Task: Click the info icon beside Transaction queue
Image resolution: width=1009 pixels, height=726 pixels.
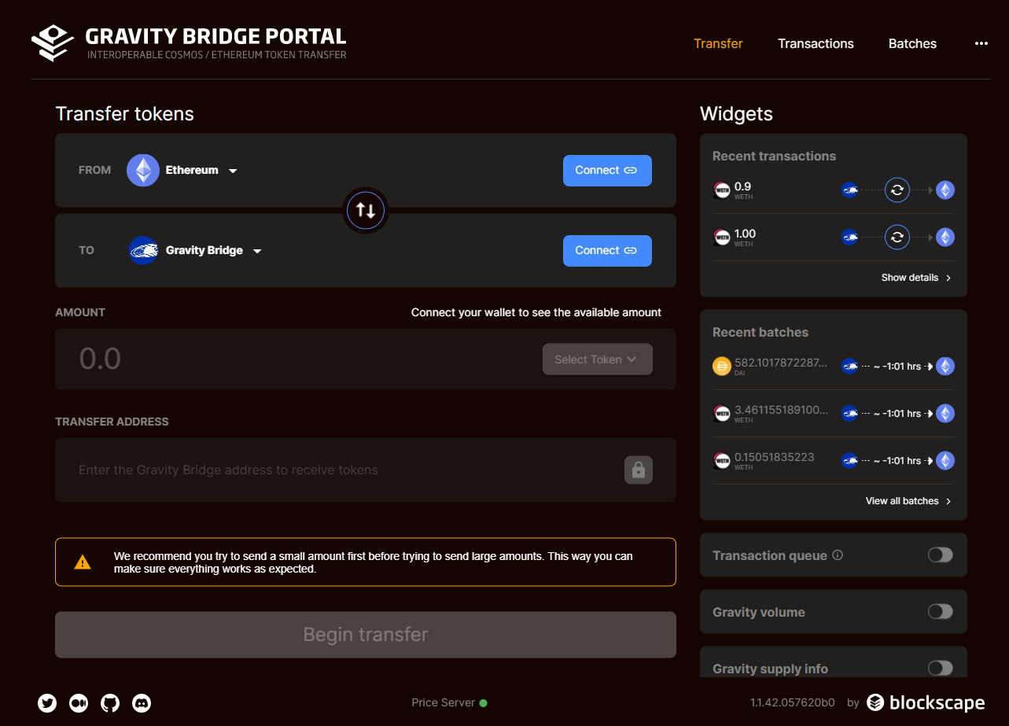Action: (x=838, y=555)
